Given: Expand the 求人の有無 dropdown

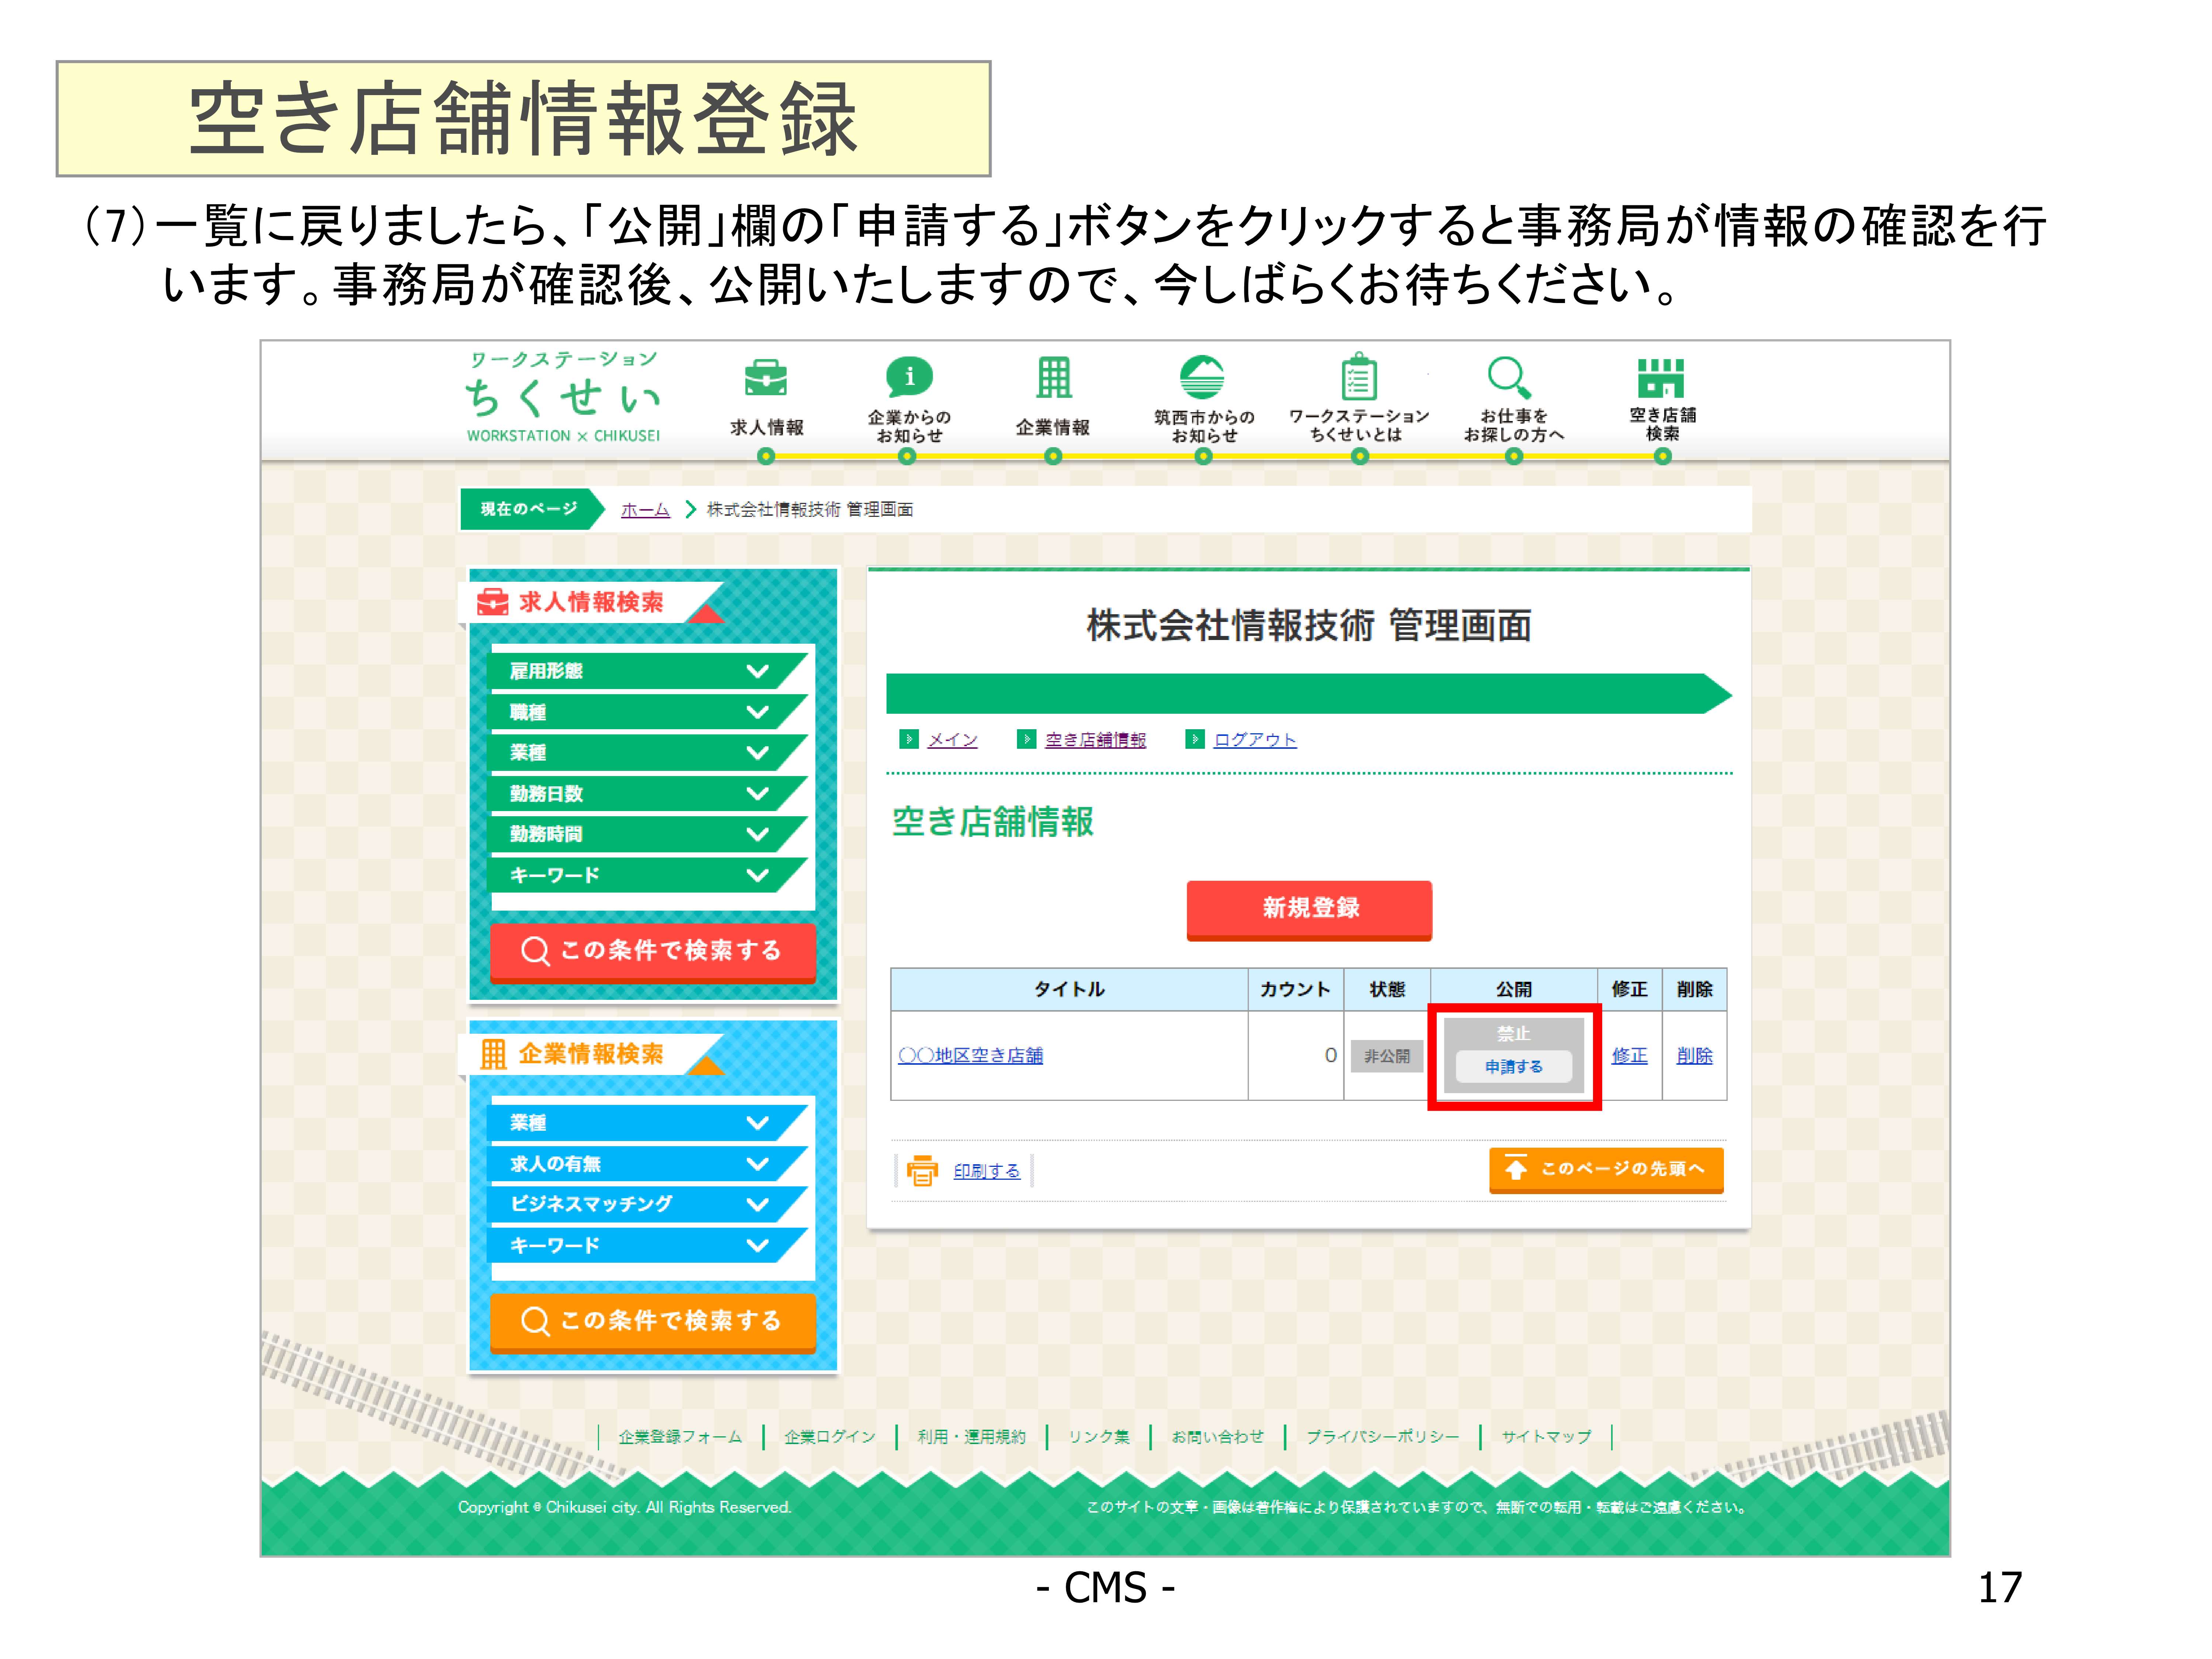Looking at the screenshot, I should point(647,1164).
